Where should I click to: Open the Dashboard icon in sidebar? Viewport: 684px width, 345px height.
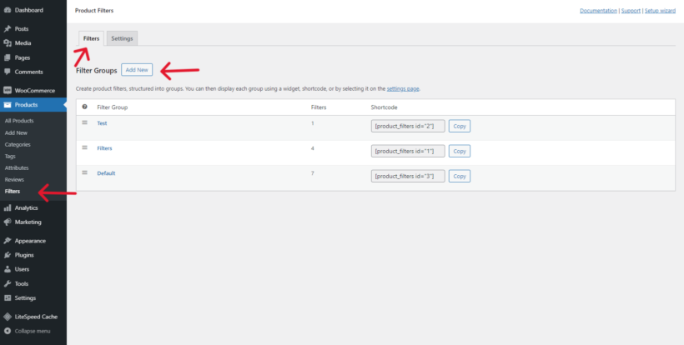pos(7,10)
